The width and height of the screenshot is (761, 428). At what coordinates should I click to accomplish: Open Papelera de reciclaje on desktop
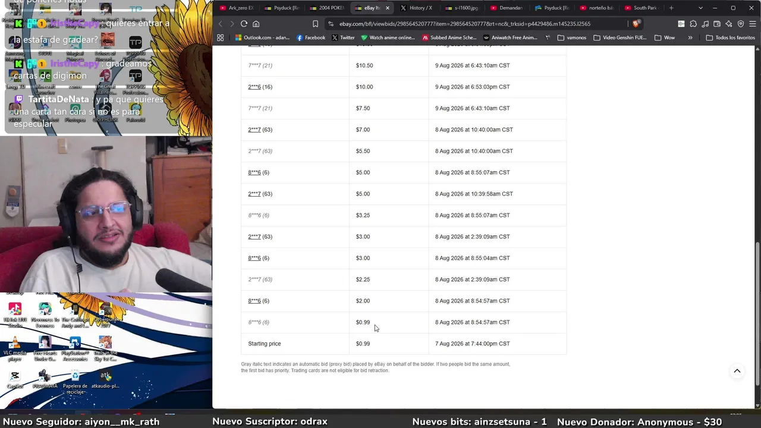75,382
